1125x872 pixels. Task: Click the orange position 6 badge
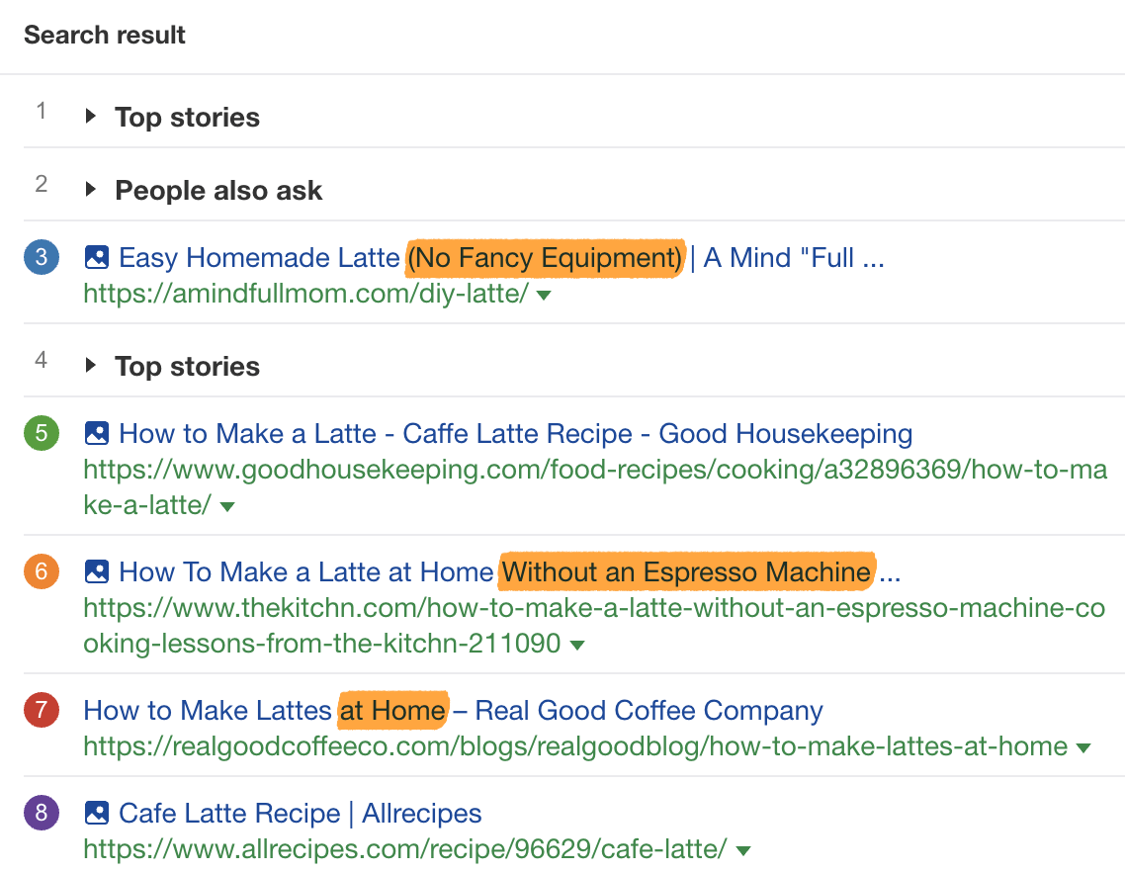click(42, 571)
